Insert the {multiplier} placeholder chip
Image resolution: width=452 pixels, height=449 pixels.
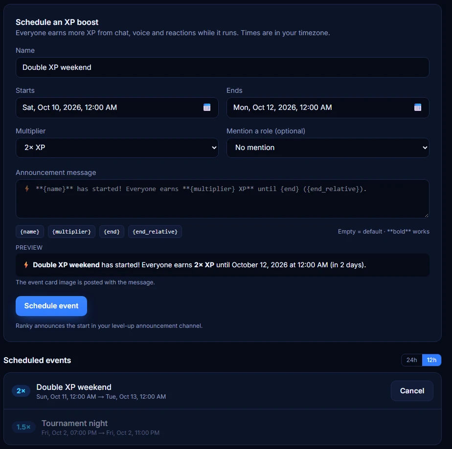[x=71, y=232]
